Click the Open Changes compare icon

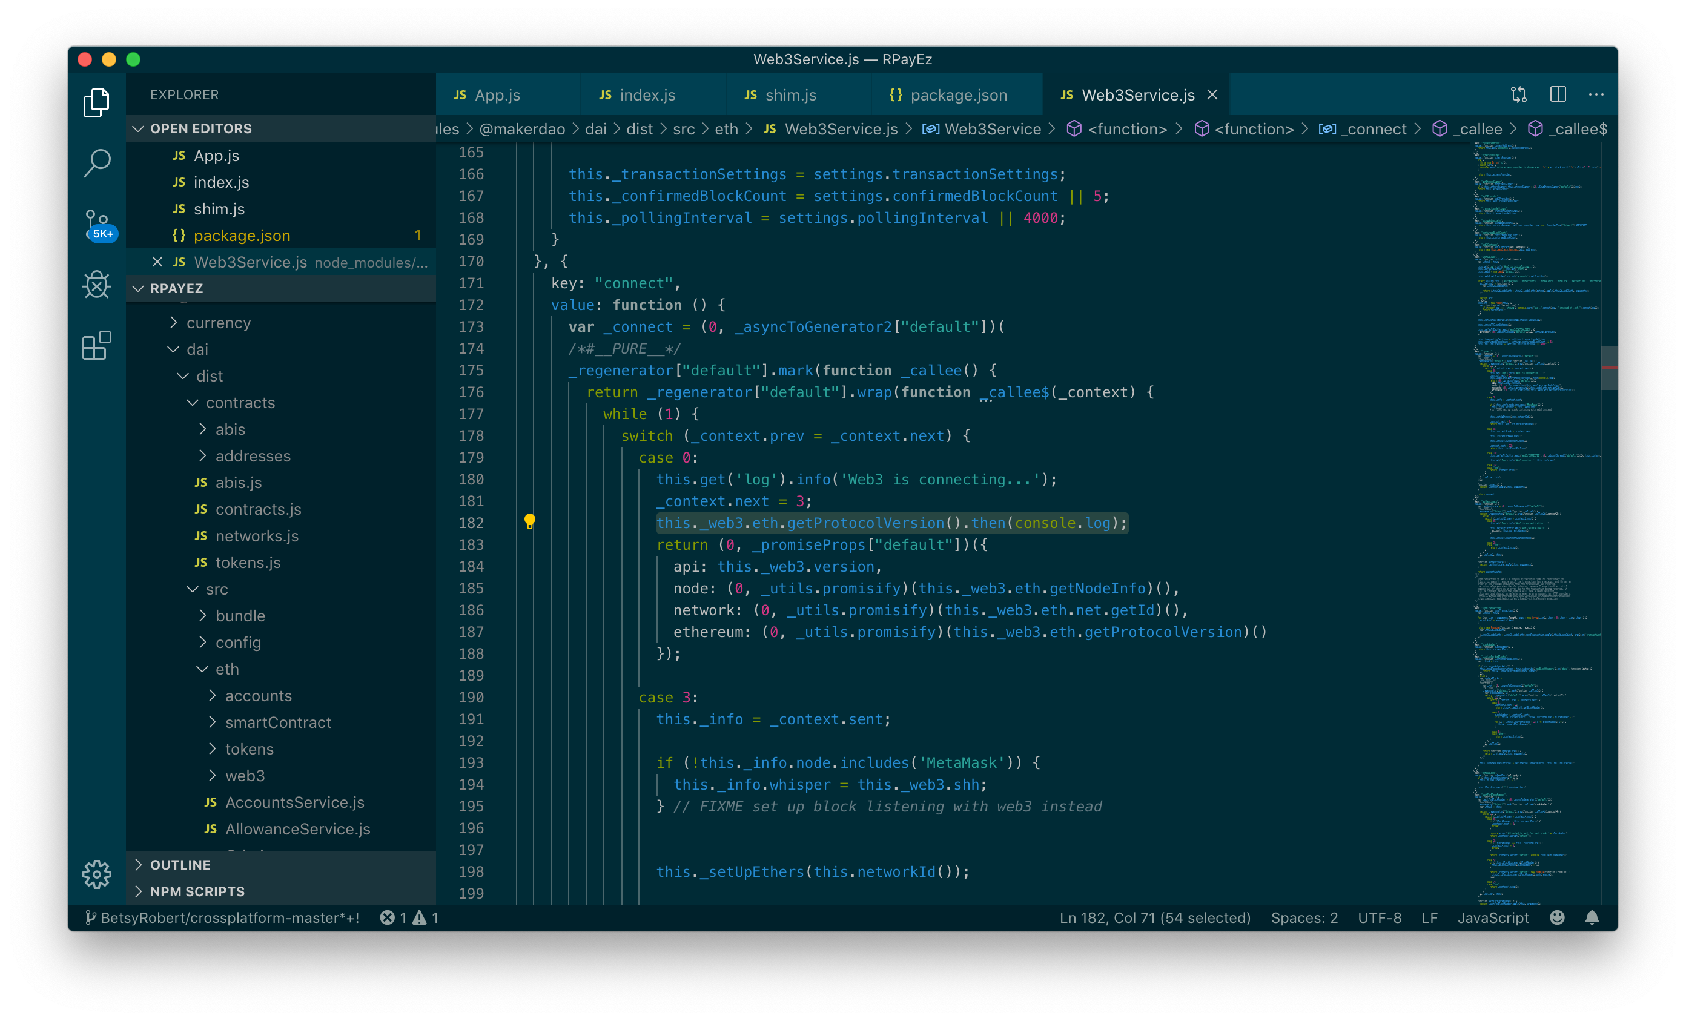1518,94
